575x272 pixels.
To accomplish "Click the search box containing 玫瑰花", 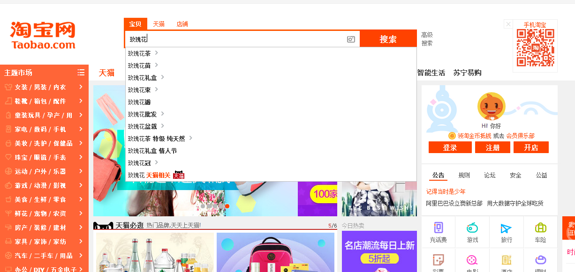I will [235, 39].
